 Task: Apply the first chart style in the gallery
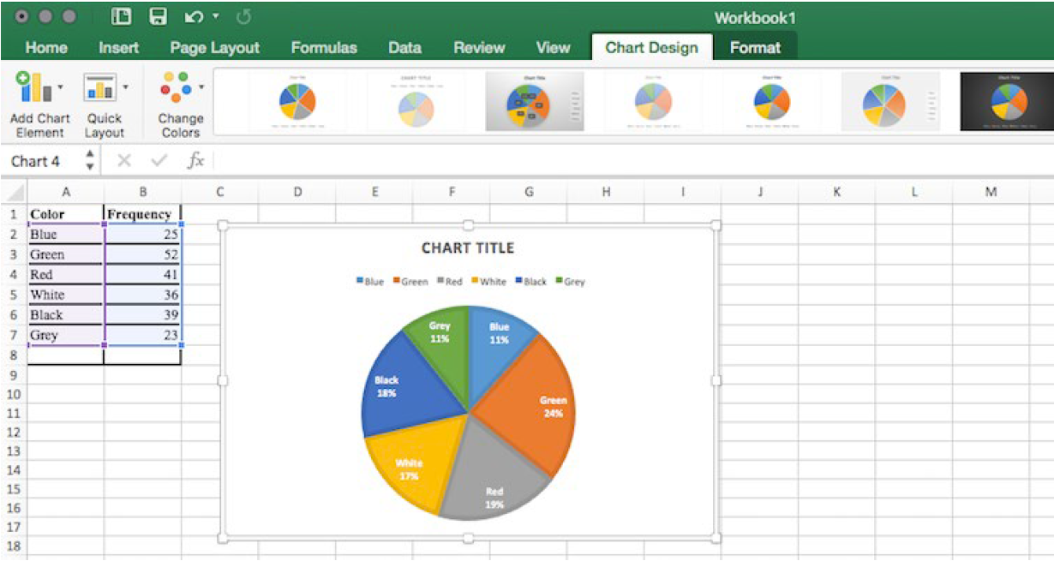pyautogui.click(x=298, y=100)
